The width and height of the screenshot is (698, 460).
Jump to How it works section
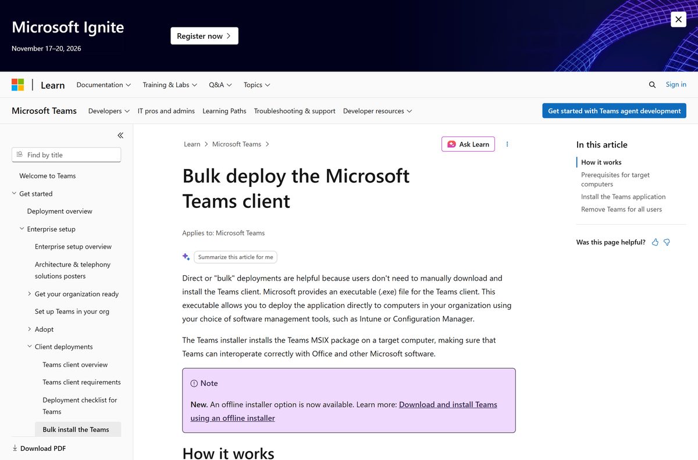[601, 162]
